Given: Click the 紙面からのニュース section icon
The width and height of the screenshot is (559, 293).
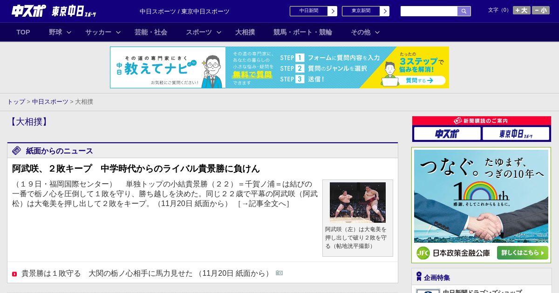Looking at the screenshot, I should [17, 150].
